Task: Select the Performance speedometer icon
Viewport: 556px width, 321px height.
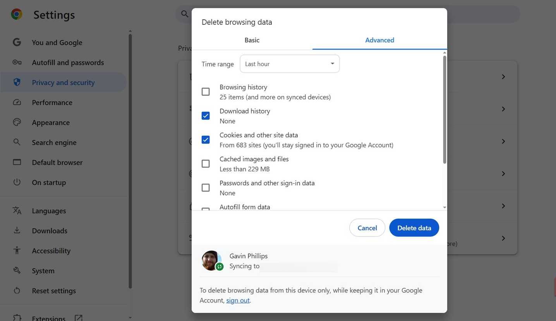Action: pyautogui.click(x=17, y=102)
